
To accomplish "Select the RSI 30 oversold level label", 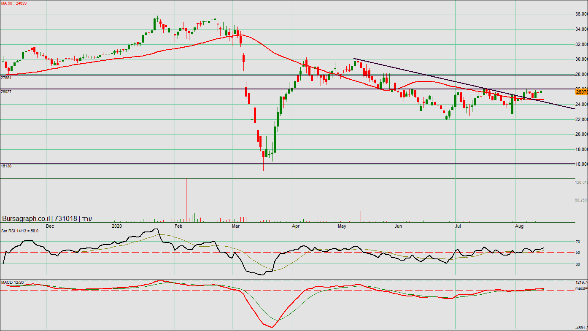I will point(578,264).
